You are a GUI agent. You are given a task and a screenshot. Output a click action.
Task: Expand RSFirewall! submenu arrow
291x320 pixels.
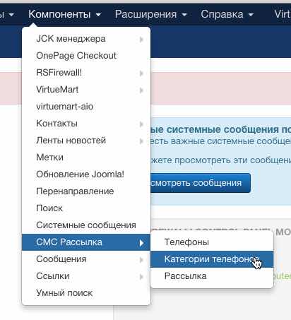click(141, 73)
